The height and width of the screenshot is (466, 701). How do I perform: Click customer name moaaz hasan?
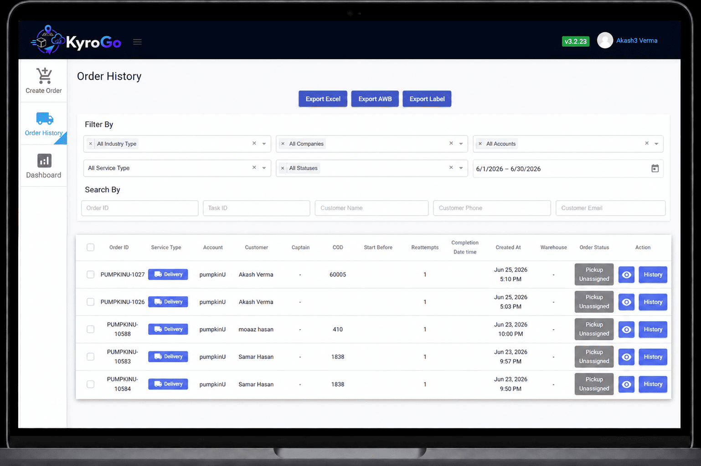(256, 329)
